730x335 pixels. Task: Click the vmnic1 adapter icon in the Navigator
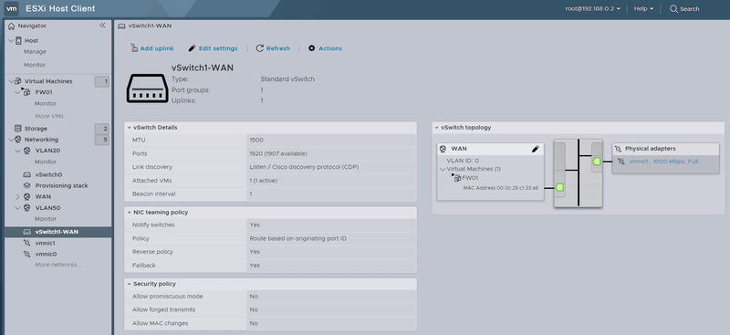point(27,243)
